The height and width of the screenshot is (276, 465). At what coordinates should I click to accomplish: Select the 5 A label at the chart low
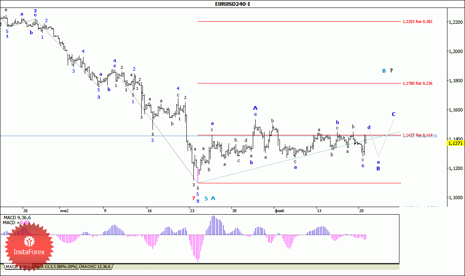point(210,198)
